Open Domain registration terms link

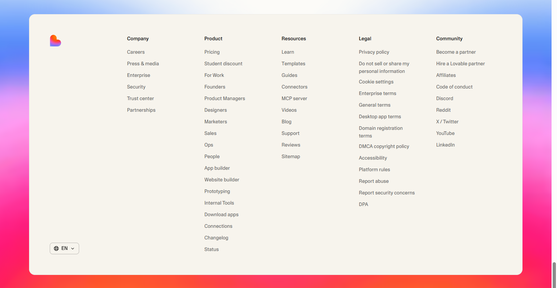[x=381, y=132]
